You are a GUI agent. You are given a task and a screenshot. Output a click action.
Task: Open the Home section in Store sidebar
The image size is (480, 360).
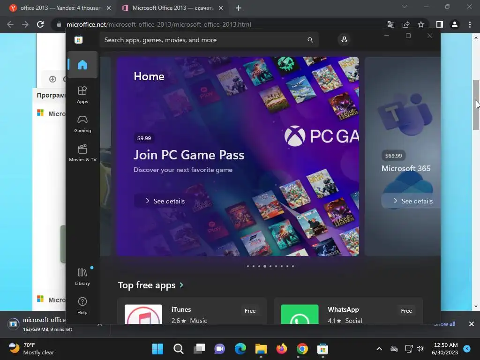(x=82, y=65)
